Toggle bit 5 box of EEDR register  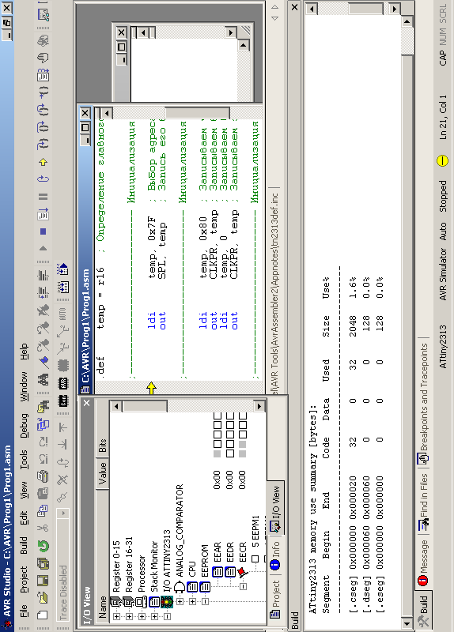click(x=229, y=434)
